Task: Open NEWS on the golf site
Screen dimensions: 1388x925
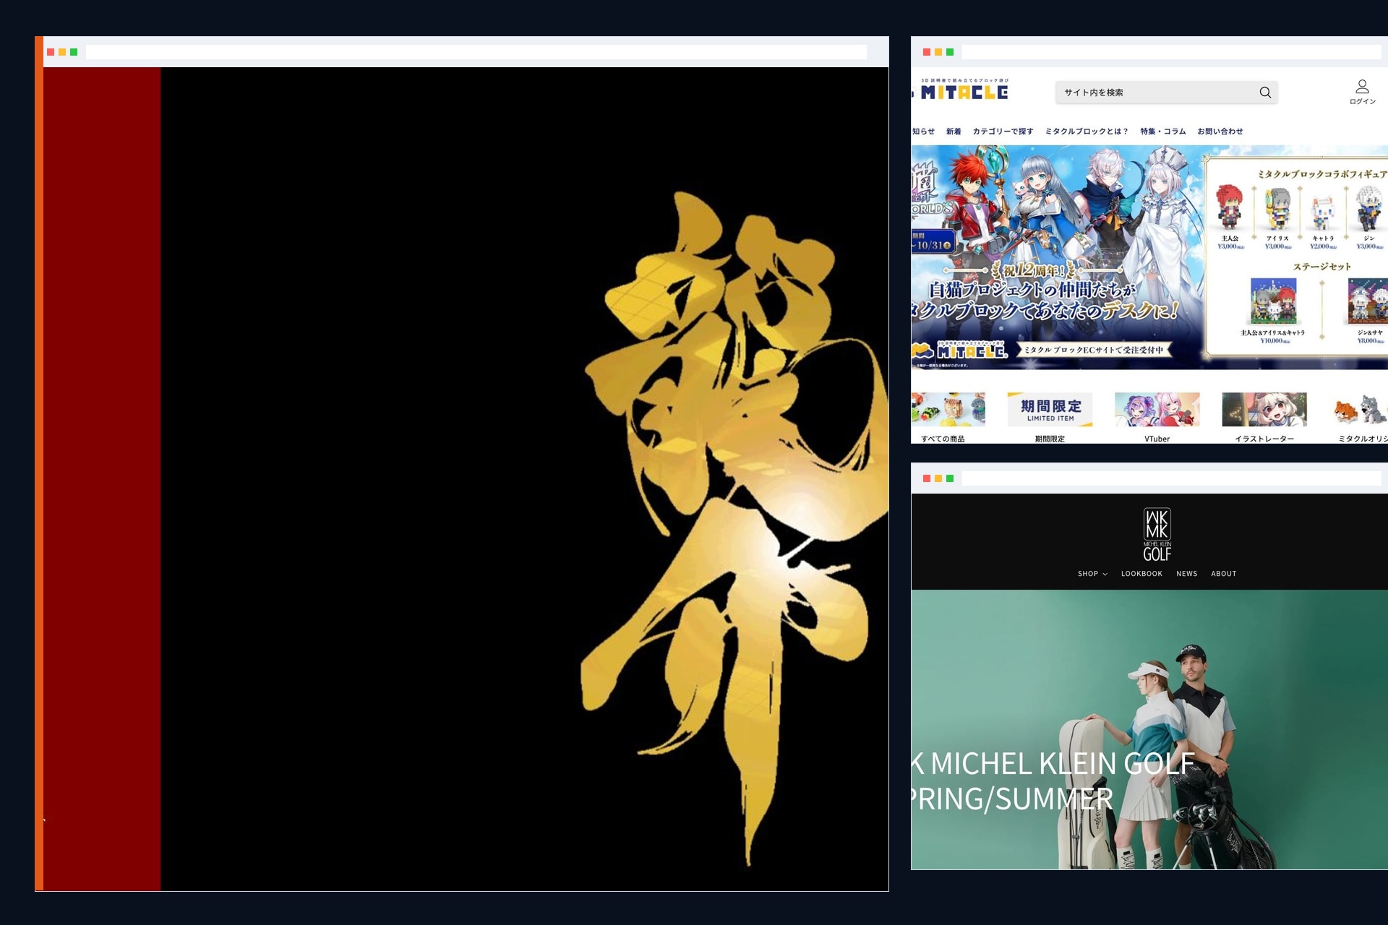Action: tap(1186, 574)
